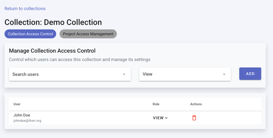Switch to Collection Access Control tab
The height and width of the screenshot is (138, 273).
pyautogui.click(x=30, y=34)
